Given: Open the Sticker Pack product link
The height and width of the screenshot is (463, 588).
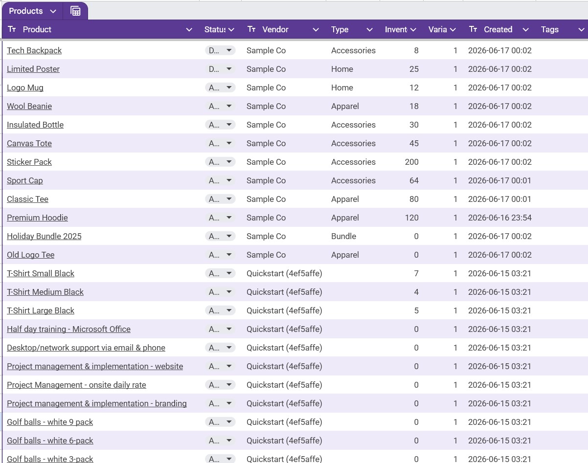Looking at the screenshot, I should click(x=29, y=162).
